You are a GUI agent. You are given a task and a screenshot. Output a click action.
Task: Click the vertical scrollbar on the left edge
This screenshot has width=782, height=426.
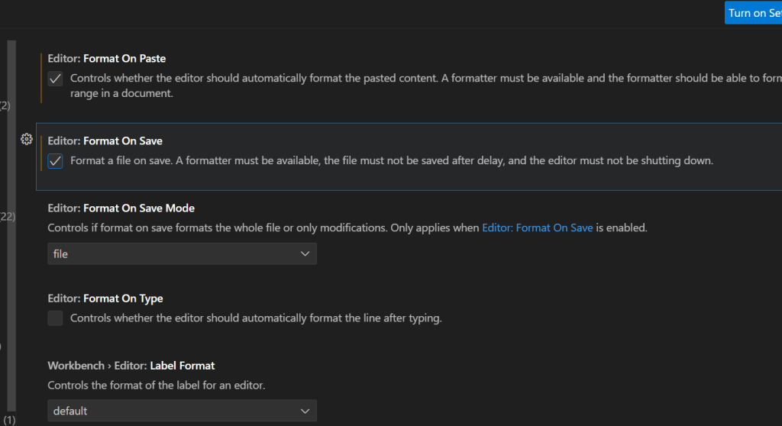(11, 229)
